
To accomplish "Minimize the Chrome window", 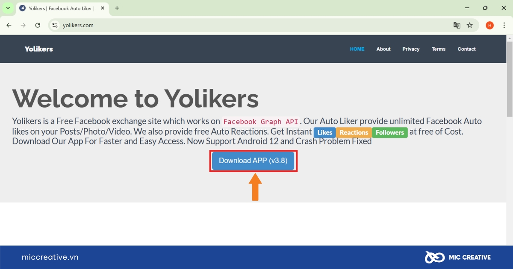I will 466,8.
